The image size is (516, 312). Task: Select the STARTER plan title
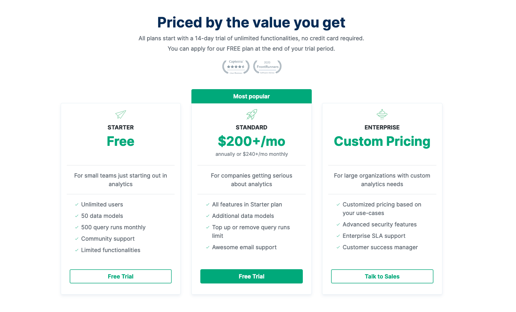tap(121, 127)
